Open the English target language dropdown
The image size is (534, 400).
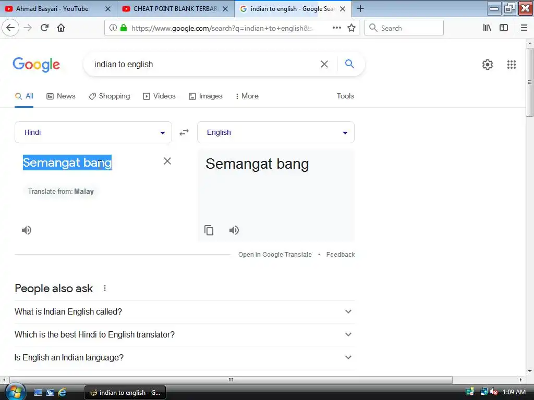(x=275, y=132)
